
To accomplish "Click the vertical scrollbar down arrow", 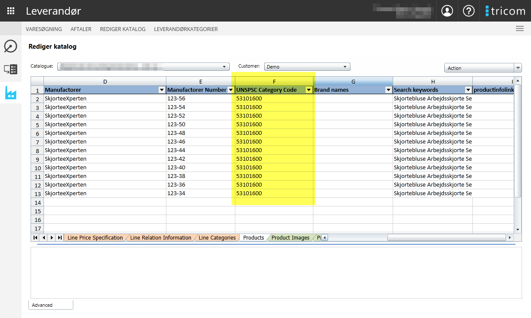I will click(518, 230).
